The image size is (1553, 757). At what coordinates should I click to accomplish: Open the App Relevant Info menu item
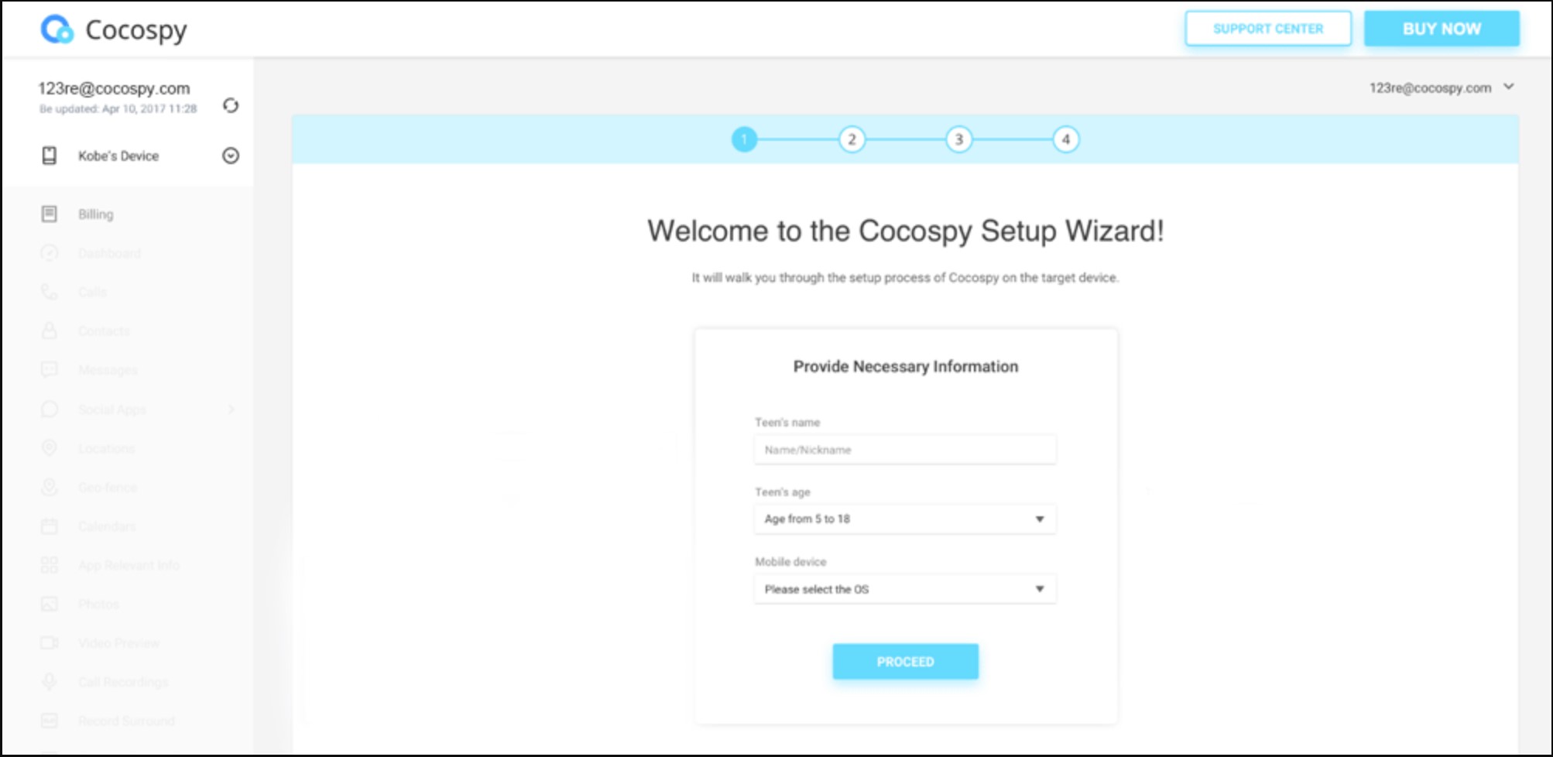[x=129, y=565]
